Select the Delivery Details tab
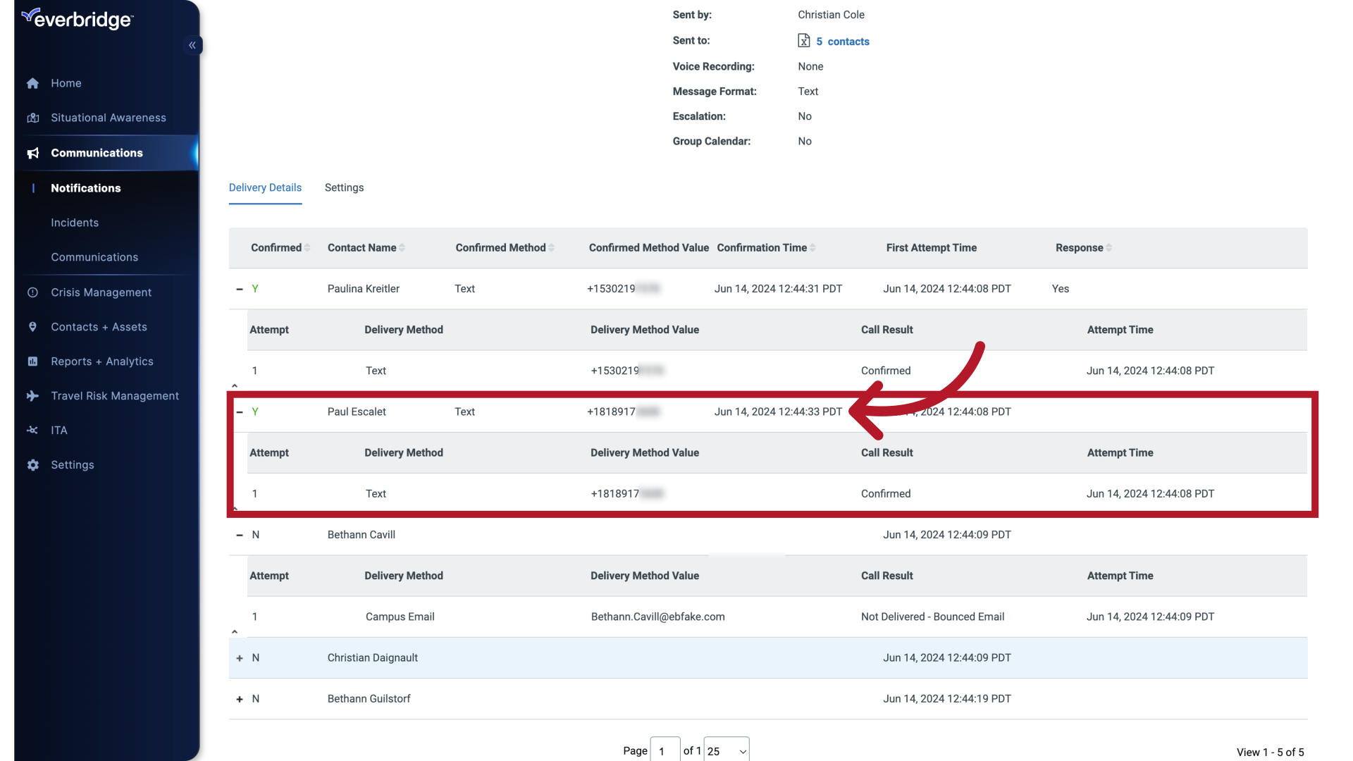Screen dimensions: 1353x761 click(x=265, y=187)
